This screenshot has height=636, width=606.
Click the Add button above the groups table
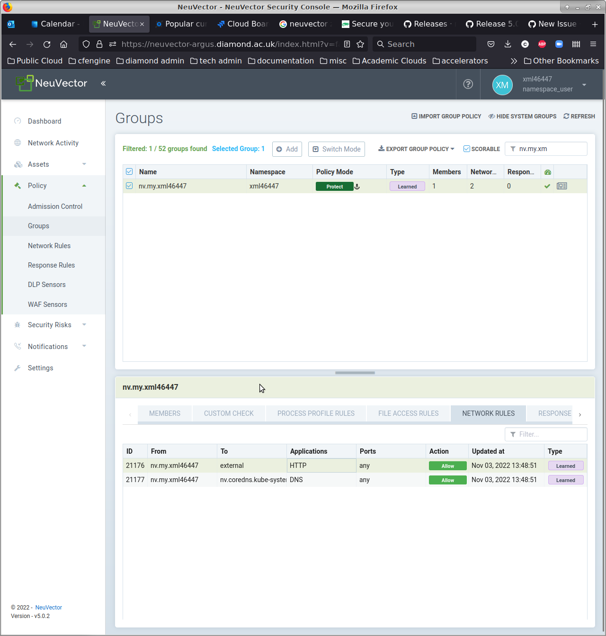coord(287,149)
